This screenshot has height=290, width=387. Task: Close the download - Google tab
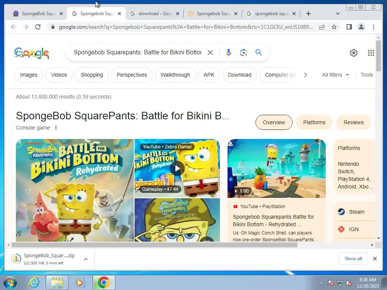(x=178, y=14)
